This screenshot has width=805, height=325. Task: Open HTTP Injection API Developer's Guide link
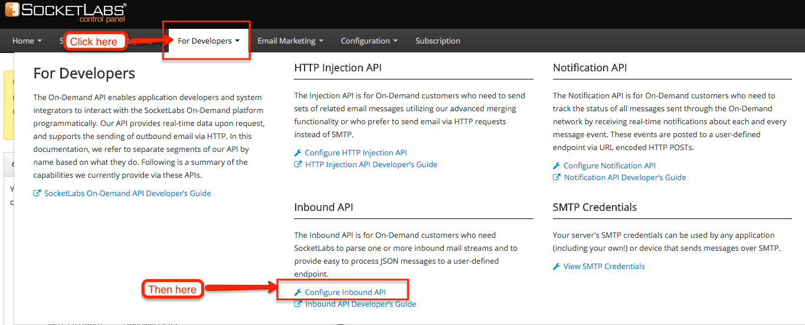click(x=371, y=164)
